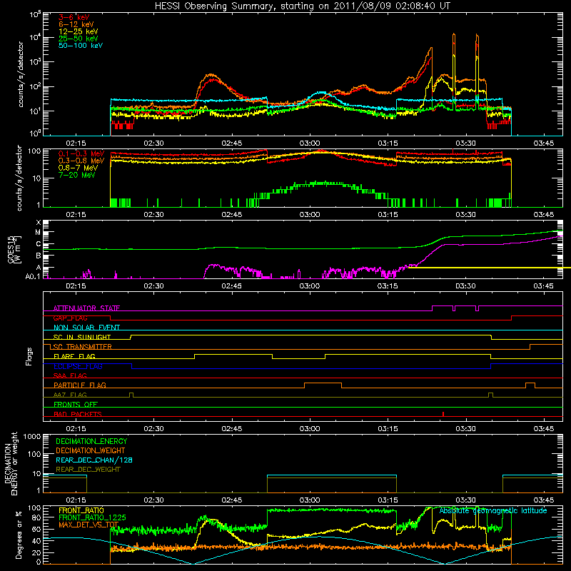Select the FRONTS_OFF flag label
This screenshot has width=571, height=571.
coord(76,405)
